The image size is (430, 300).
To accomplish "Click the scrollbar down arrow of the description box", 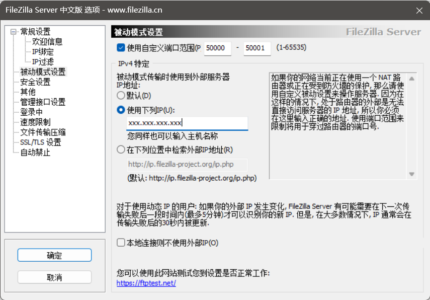I will [411, 174].
